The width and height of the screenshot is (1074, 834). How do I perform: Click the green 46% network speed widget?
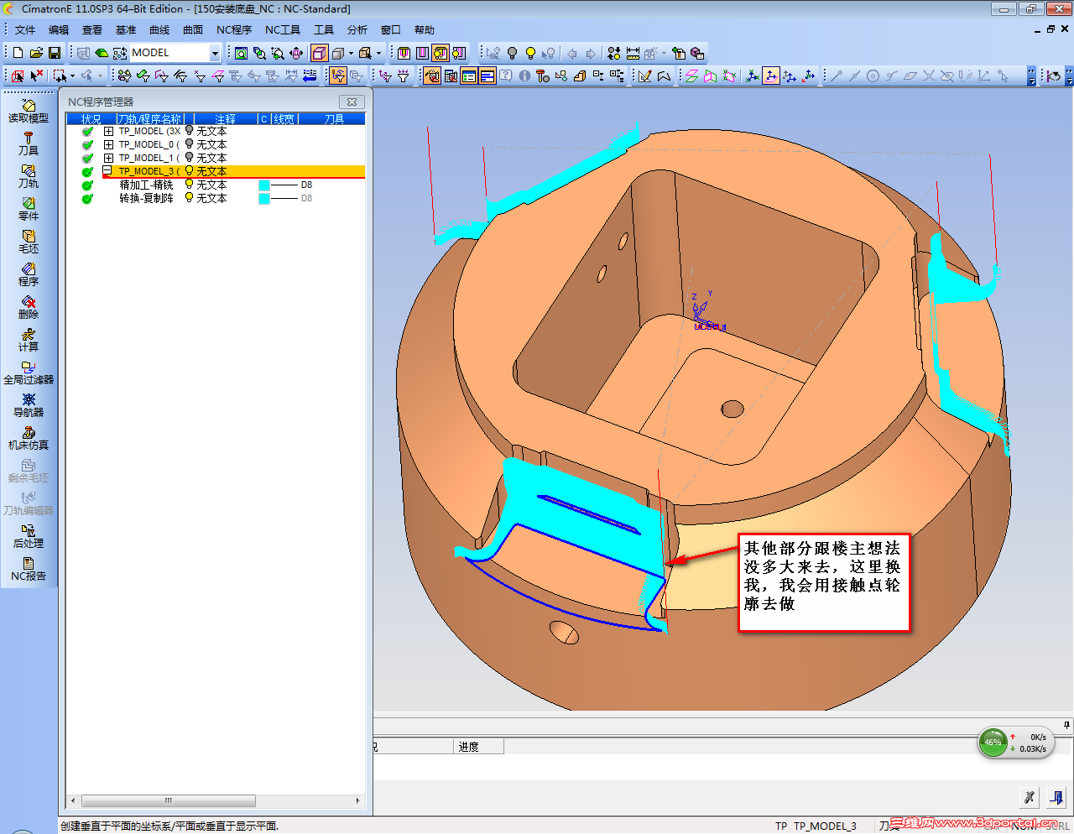(x=1016, y=743)
